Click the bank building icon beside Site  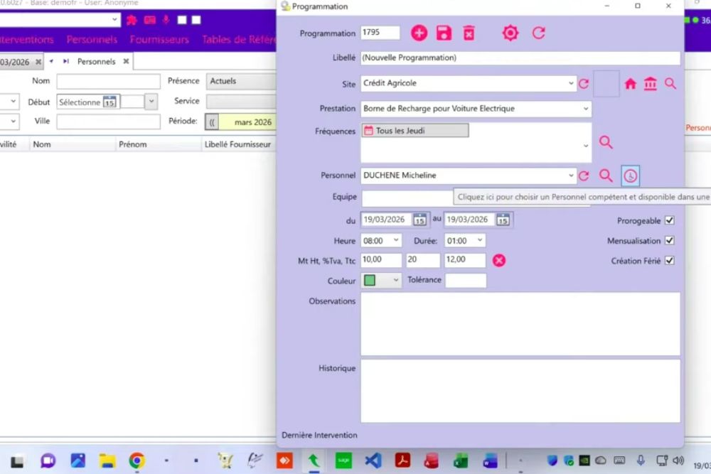650,84
